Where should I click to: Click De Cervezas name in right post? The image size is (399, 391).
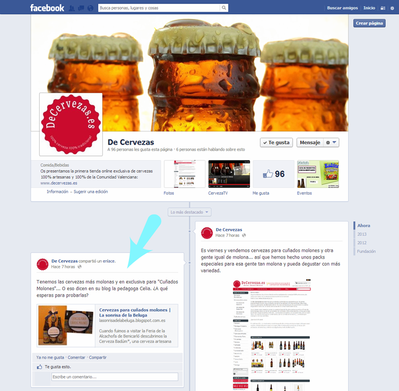pyautogui.click(x=229, y=230)
